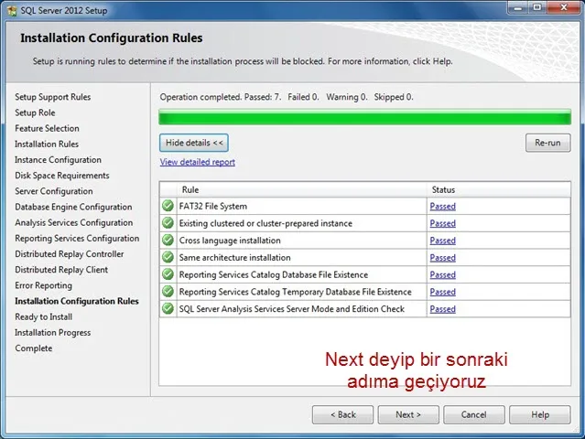Open Passed status for FAT32 File System
Image resolution: width=585 pixels, height=439 pixels.
point(442,206)
